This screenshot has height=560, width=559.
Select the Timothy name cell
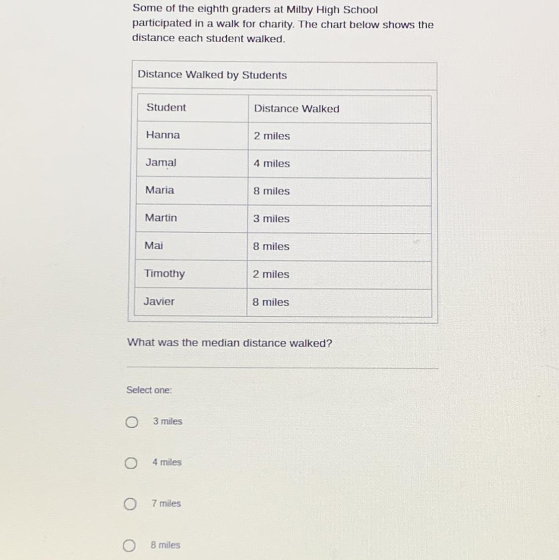tap(191, 274)
